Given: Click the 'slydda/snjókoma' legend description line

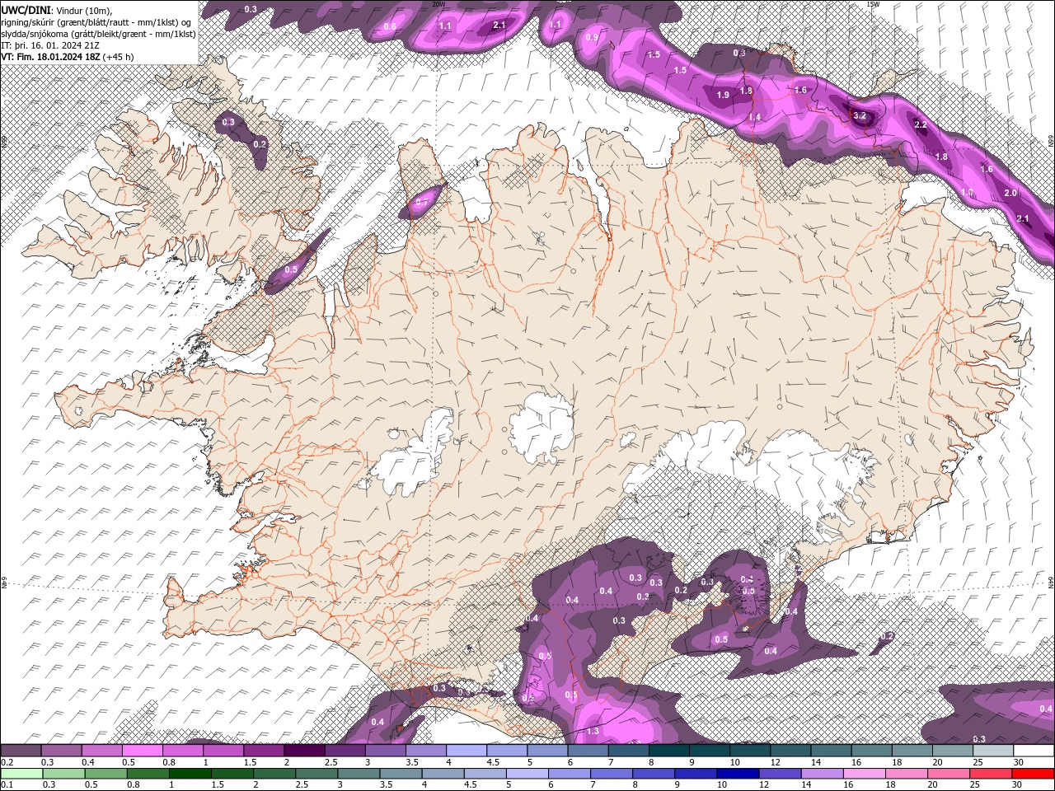Looking at the screenshot, I should [98, 34].
